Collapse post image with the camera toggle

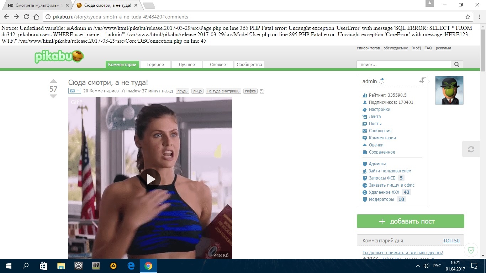point(74,91)
